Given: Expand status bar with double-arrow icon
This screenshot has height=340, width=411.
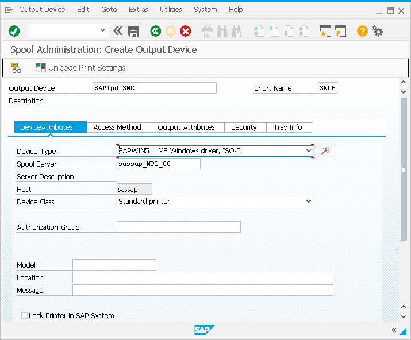Looking at the screenshot, I should coord(394,330).
